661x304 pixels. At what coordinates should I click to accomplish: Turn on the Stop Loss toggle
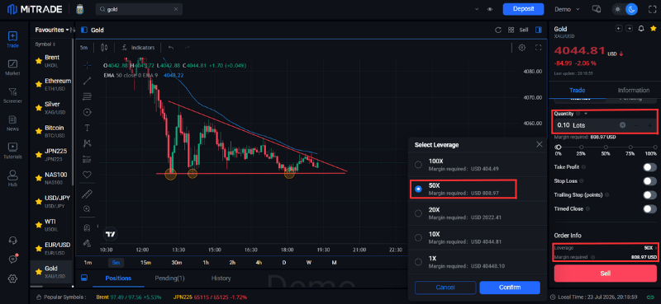(x=649, y=181)
